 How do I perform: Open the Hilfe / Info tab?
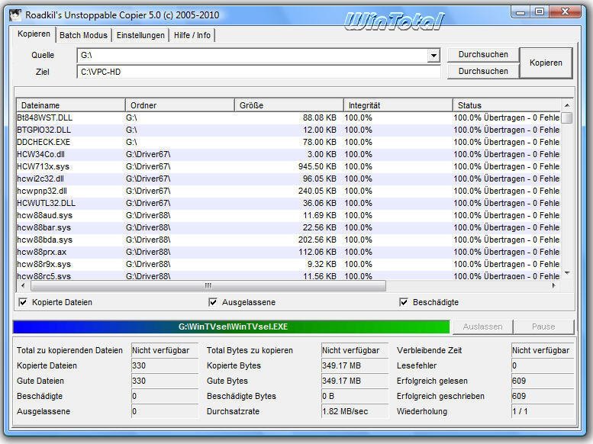192,35
